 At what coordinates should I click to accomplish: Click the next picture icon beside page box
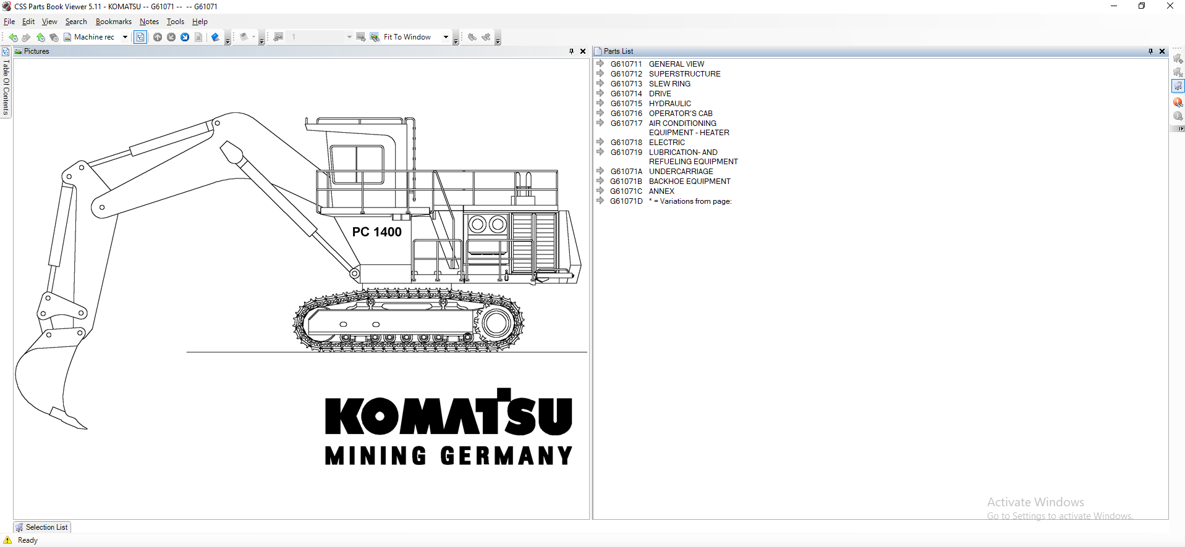click(360, 37)
